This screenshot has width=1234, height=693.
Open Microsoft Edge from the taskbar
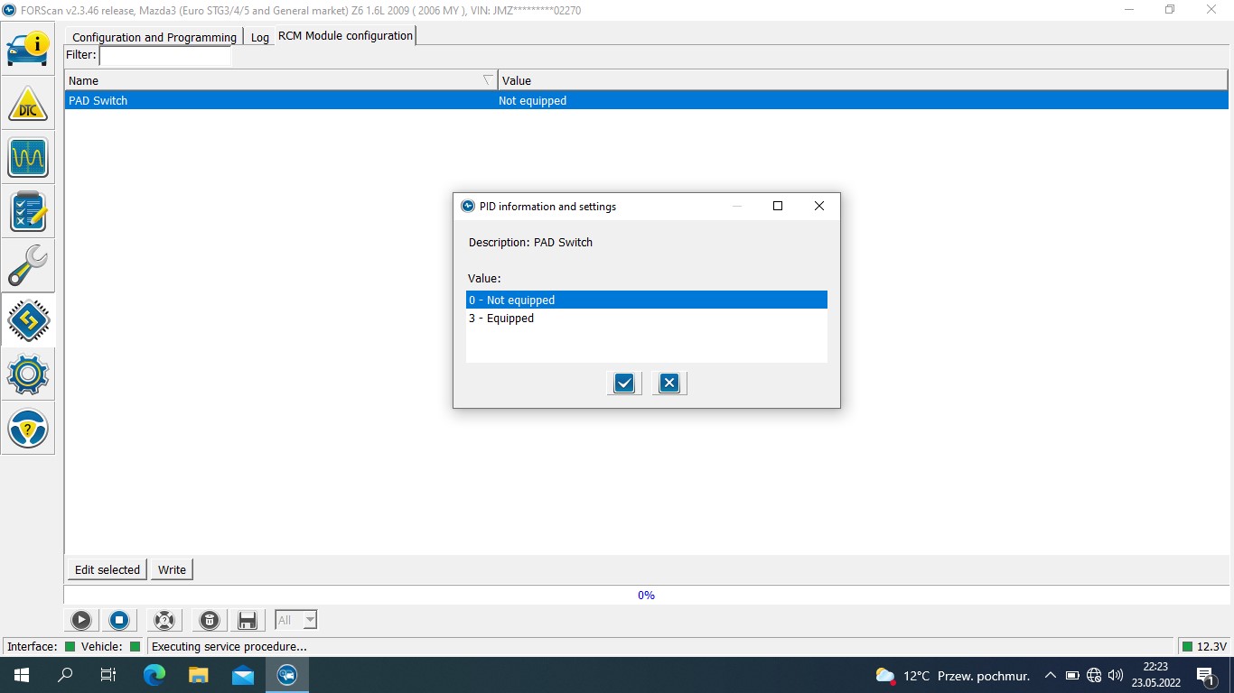coord(154,675)
